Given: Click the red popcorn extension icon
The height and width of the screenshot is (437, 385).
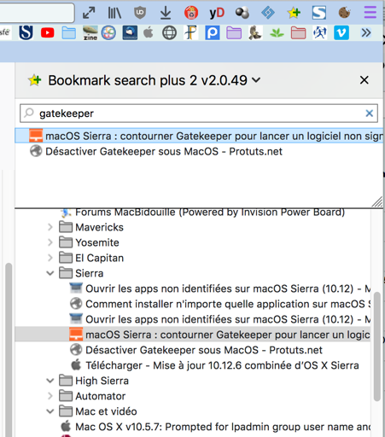Looking at the screenshot, I should point(191,13).
